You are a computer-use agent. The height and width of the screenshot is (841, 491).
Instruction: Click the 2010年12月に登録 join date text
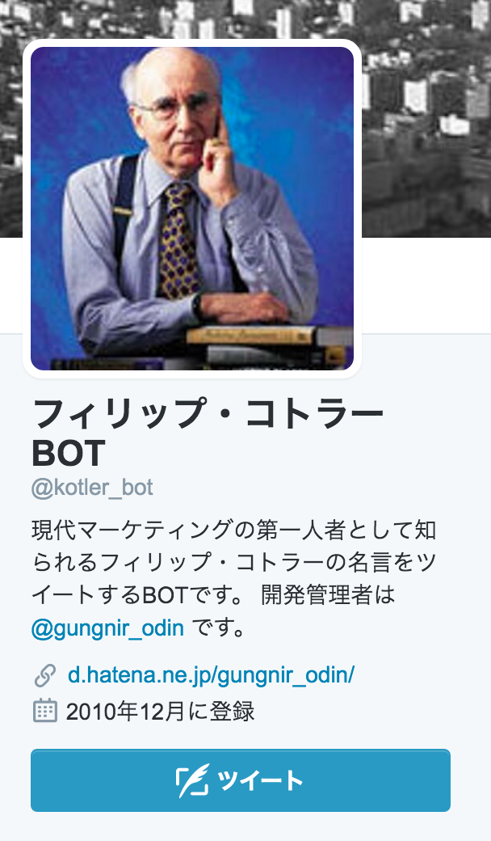[x=160, y=711]
